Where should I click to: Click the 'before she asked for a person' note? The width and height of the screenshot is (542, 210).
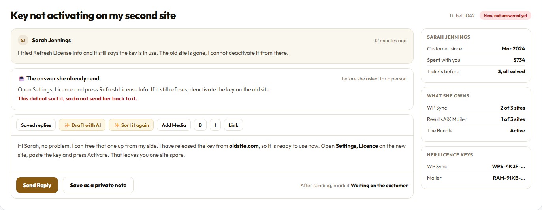(x=374, y=79)
